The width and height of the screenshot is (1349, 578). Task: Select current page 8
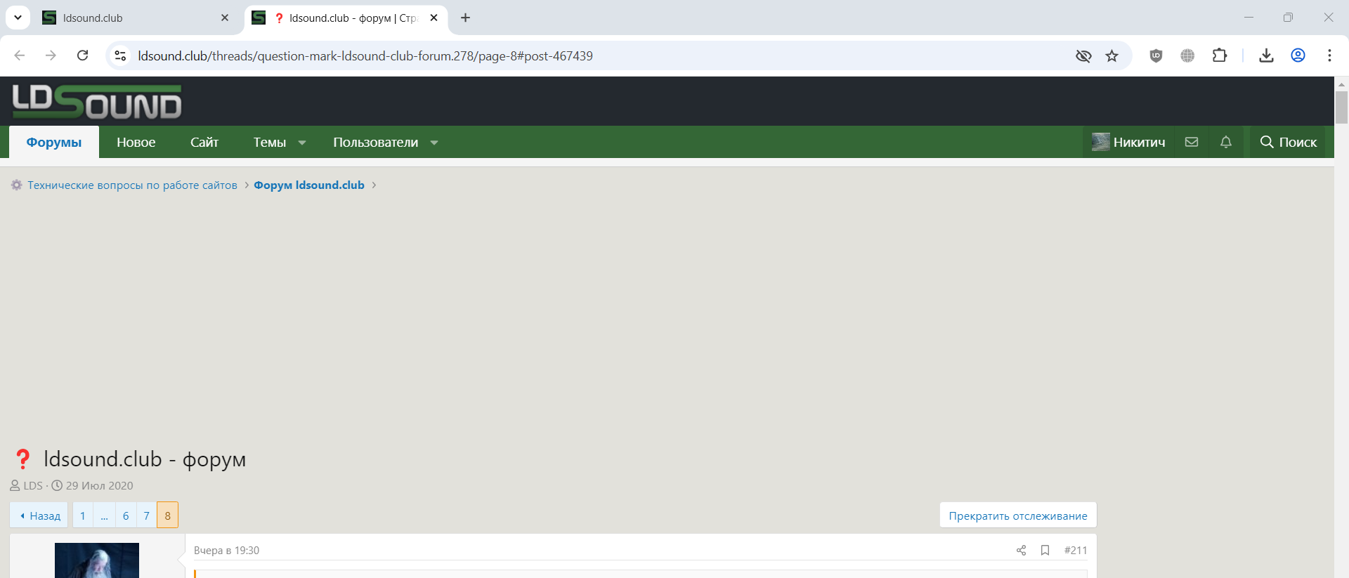tap(167, 515)
